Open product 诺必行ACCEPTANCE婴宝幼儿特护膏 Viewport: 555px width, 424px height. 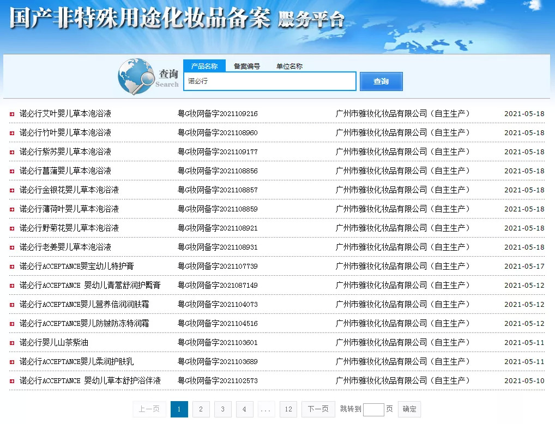click(x=77, y=266)
